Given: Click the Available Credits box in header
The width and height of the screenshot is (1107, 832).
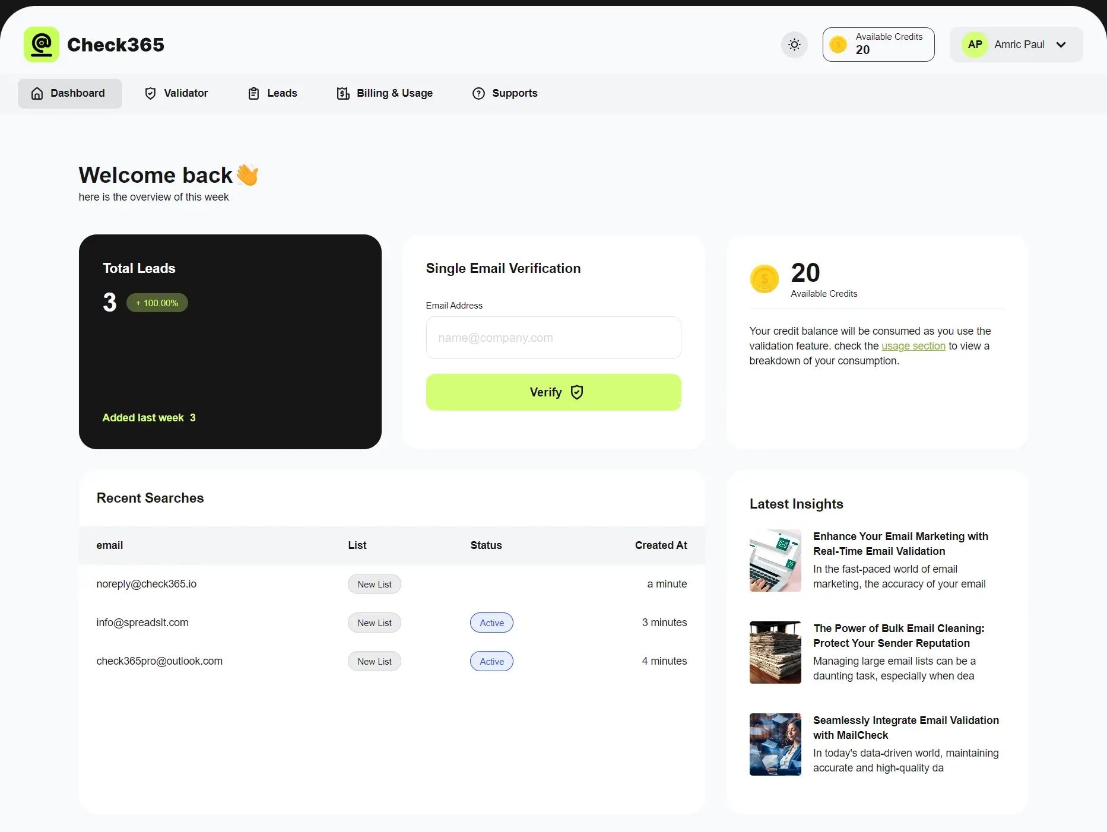Looking at the screenshot, I should (878, 45).
